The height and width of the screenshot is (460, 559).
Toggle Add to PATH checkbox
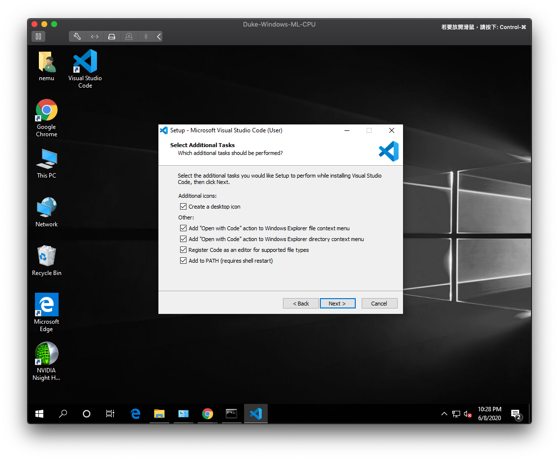pos(184,261)
